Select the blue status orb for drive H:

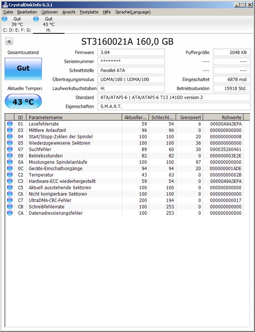click(36, 19)
